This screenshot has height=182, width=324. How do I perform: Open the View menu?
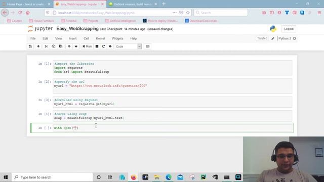coord(59,38)
